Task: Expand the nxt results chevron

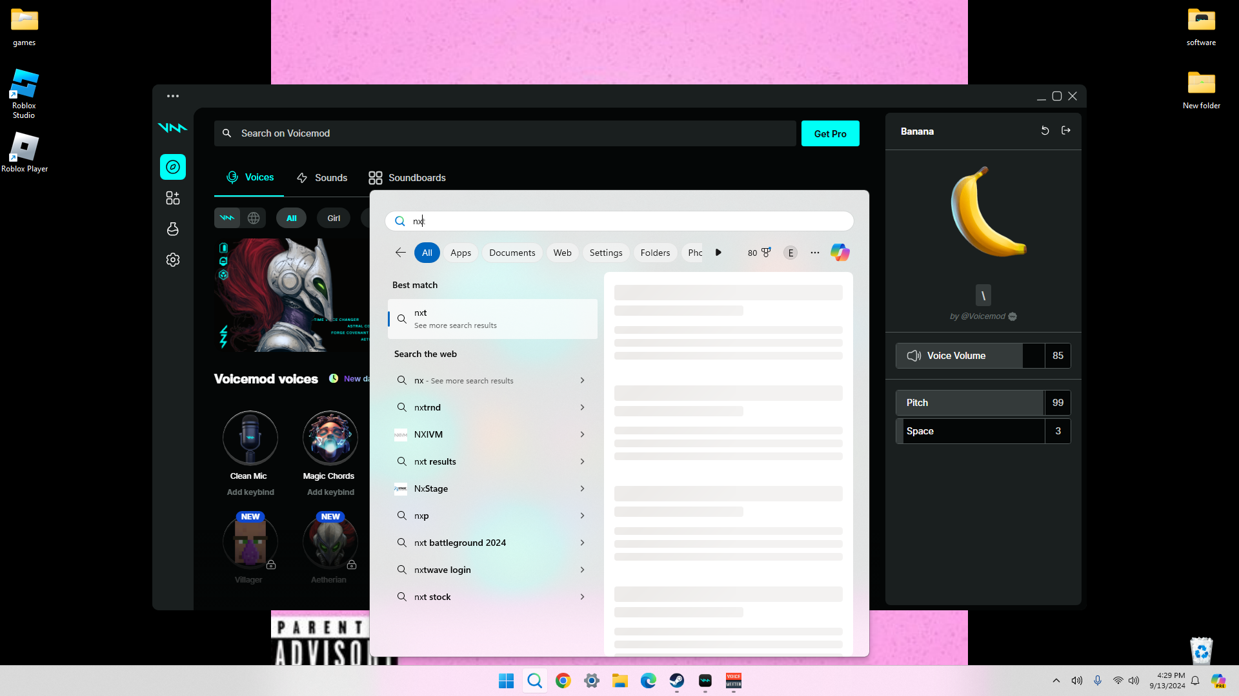Action: click(x=582, y=461)
